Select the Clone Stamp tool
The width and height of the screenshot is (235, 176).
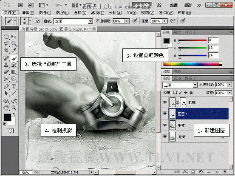[6, 65]
